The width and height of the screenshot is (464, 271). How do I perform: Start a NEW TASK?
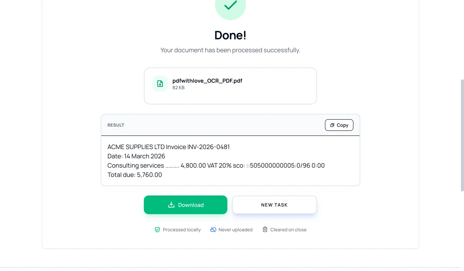click(275, 205)
